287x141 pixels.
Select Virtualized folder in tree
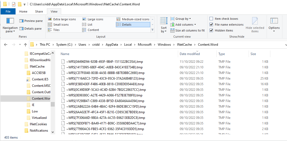tap(37, 118)
